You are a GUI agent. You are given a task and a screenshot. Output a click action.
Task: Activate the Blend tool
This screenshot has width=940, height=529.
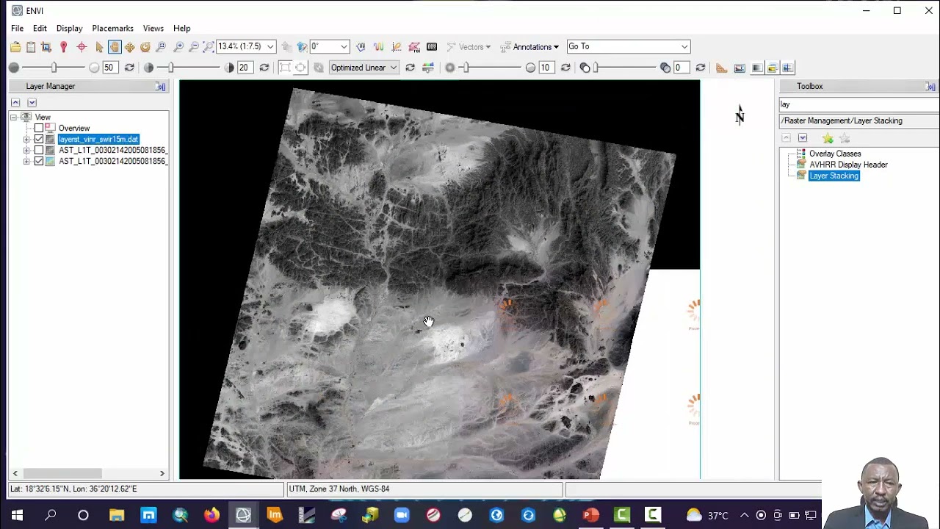756,68
